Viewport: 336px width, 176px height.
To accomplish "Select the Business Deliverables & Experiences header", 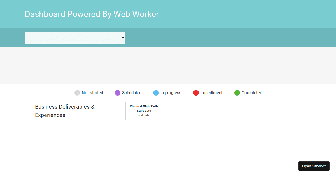I will click(x=65, y=111).
